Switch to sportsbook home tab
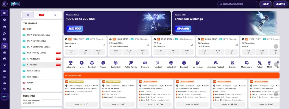Image resolution: width=289 pixels, height=109 pixels. 28,15
